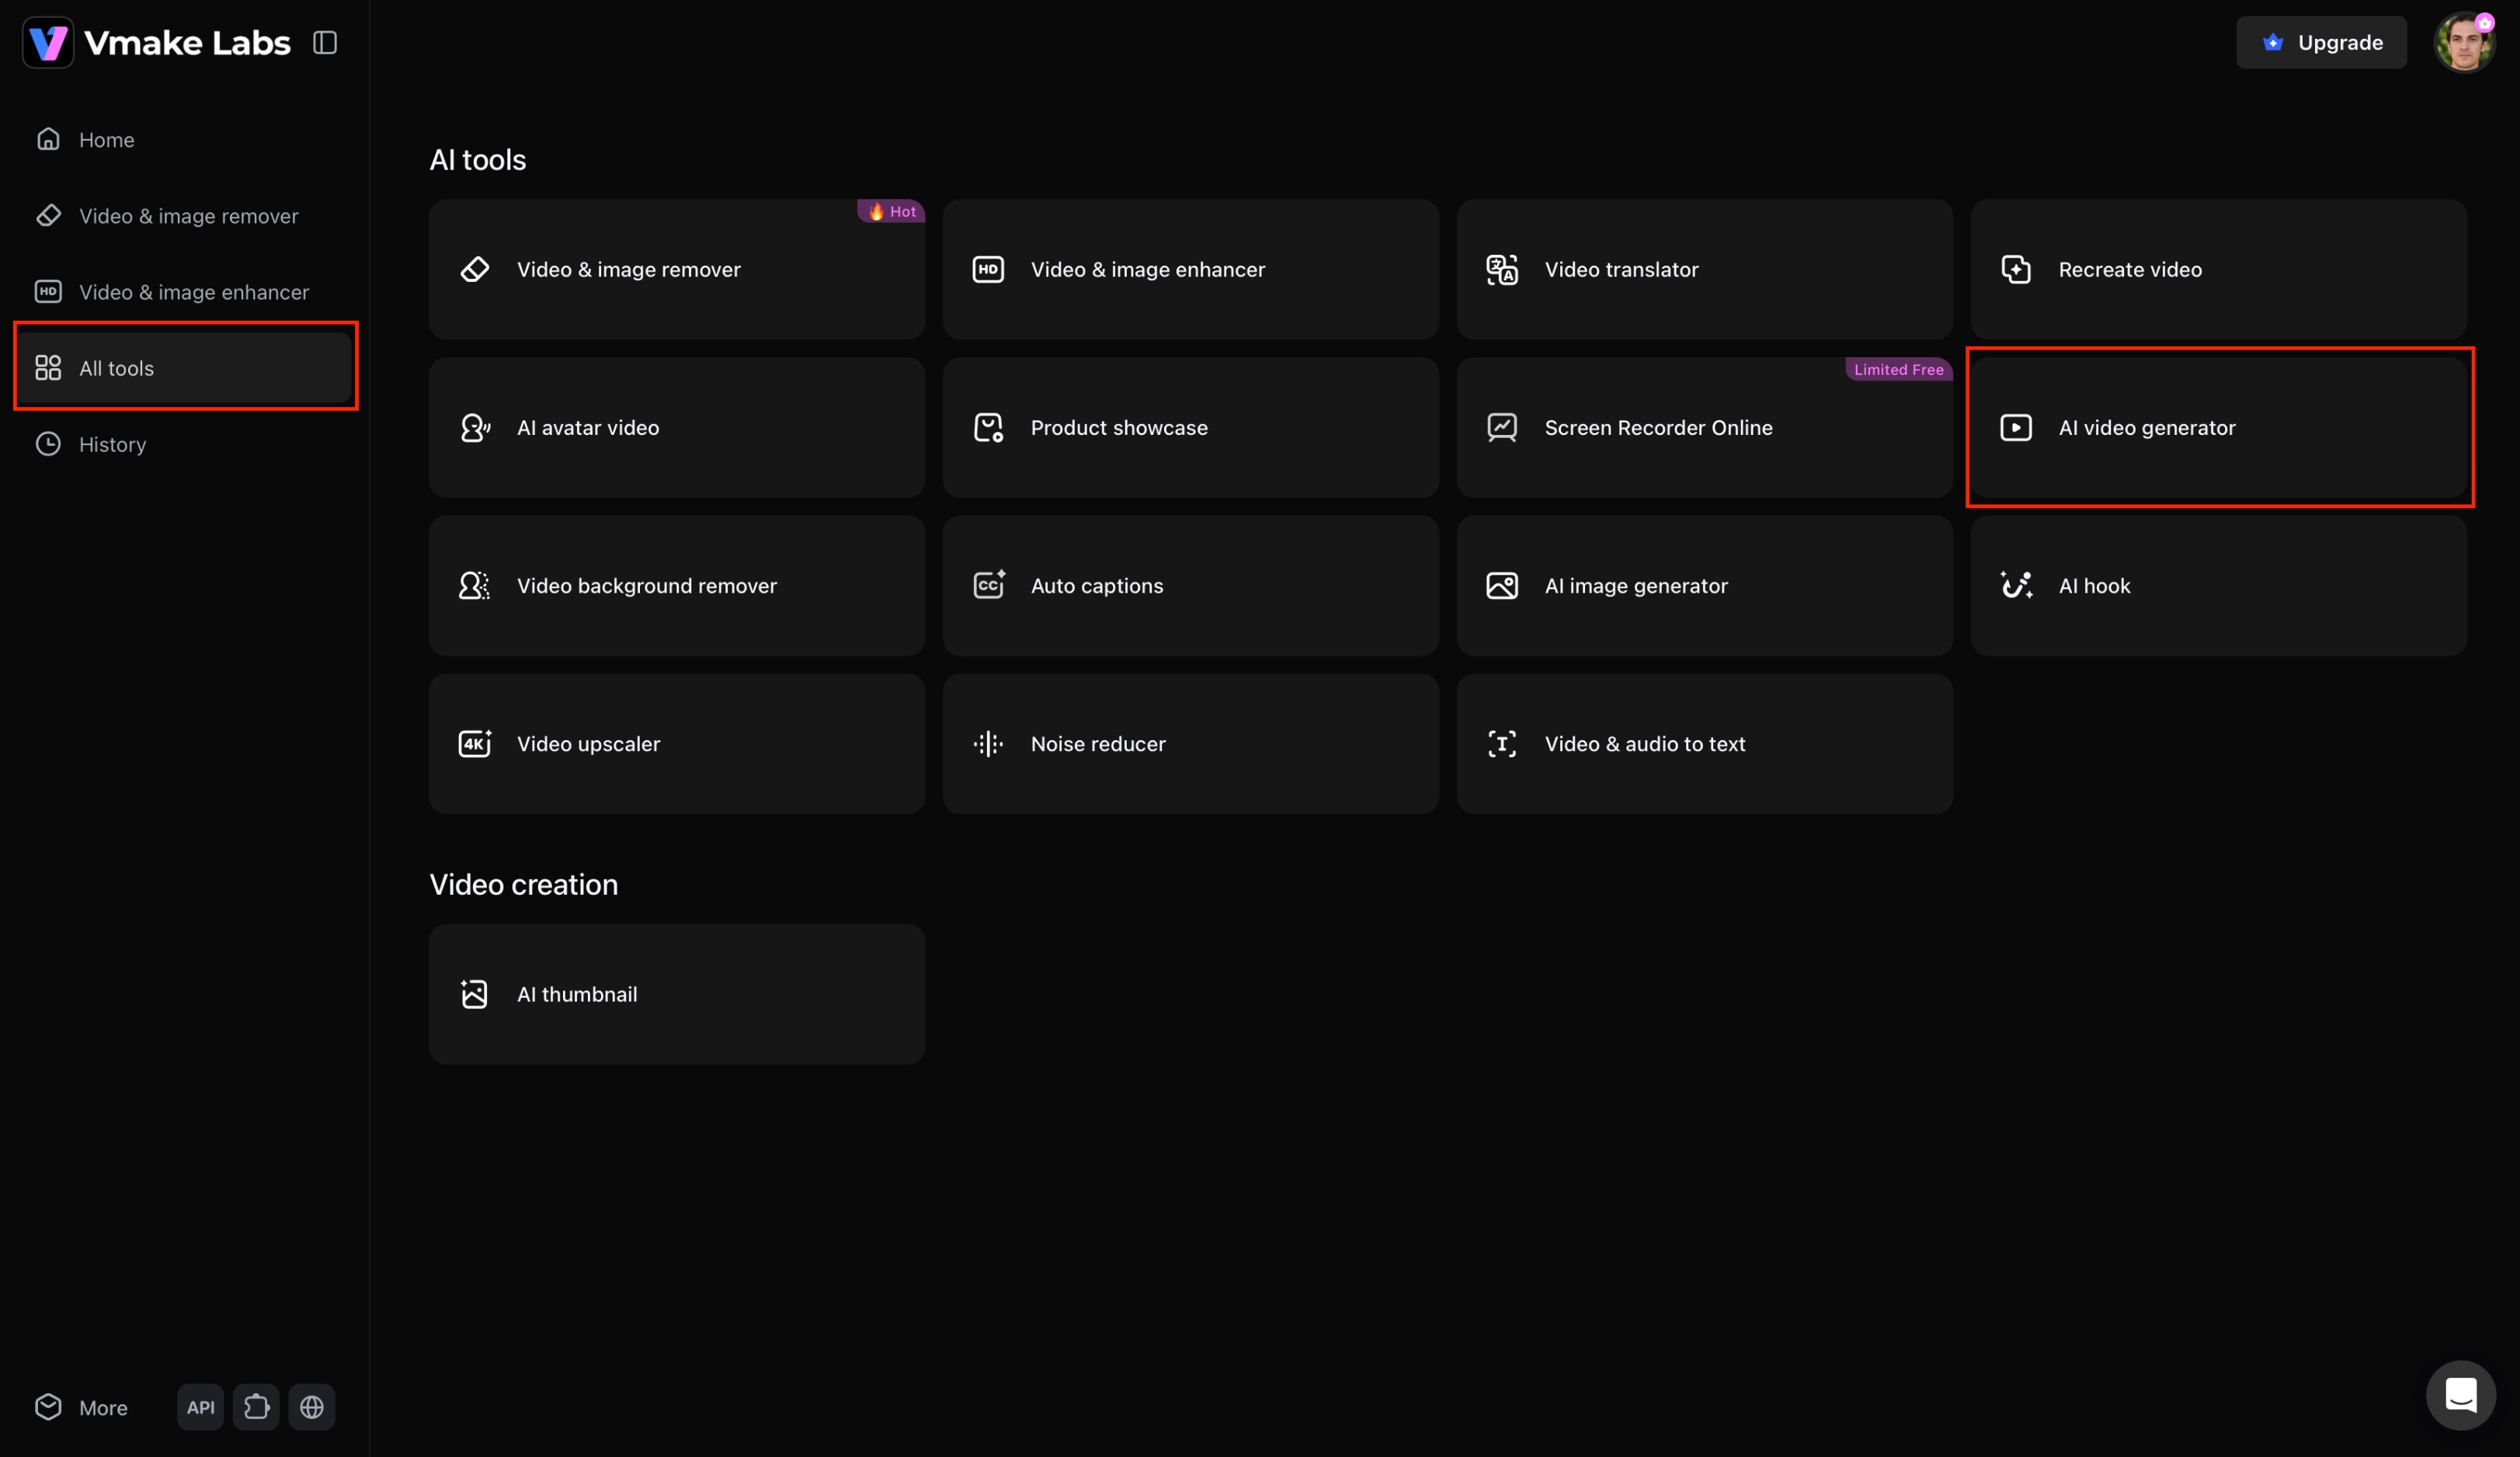Open Video & image remover in the sidebar
The width and height of the screenshot is (2520, 1457).
click(x=185, y=215)
